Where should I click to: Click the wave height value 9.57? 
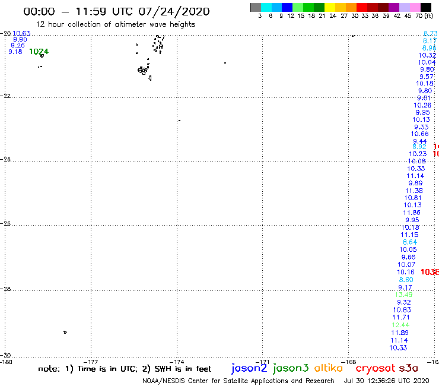tap(427, 77)
